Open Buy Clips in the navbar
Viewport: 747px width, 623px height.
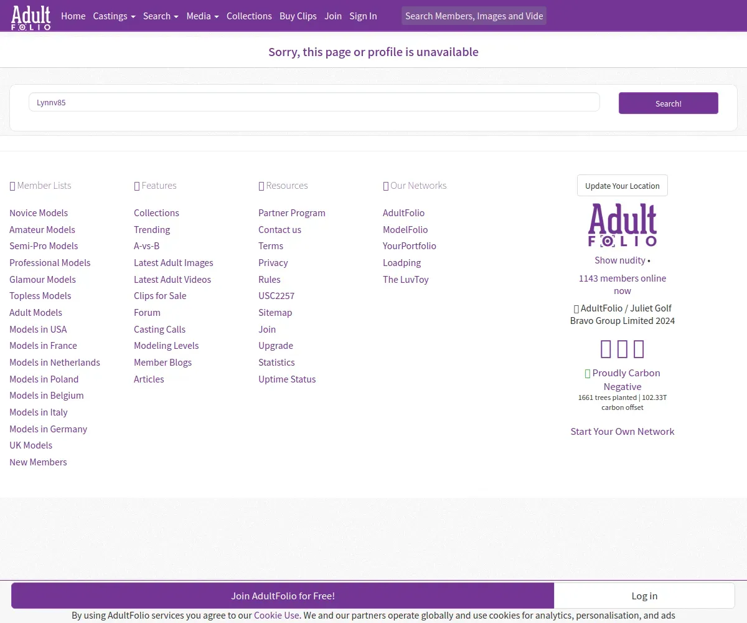tap(298, 16)
